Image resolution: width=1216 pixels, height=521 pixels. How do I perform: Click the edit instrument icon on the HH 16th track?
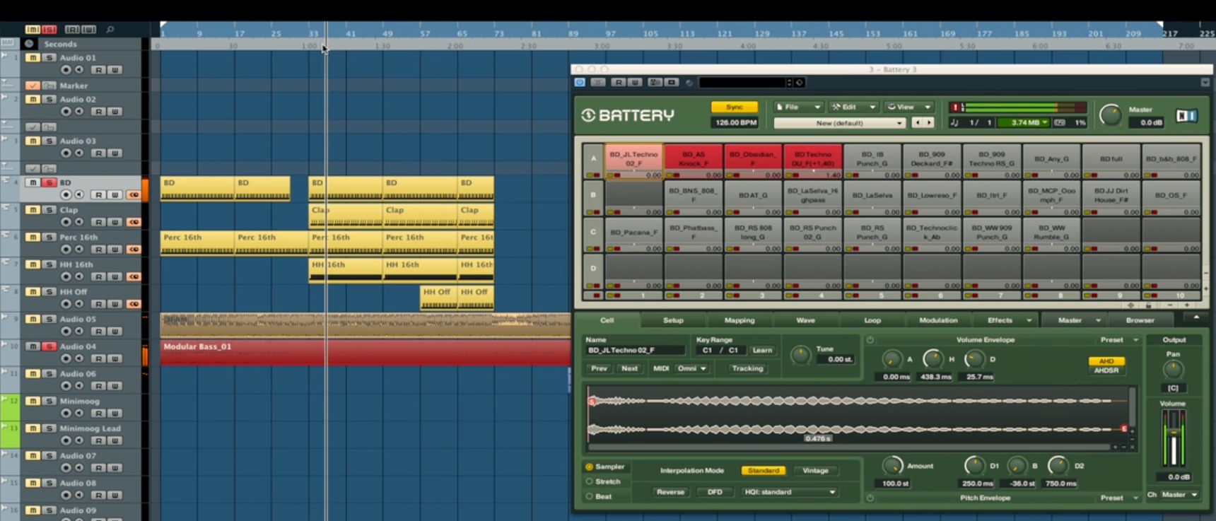coord(134,276)
